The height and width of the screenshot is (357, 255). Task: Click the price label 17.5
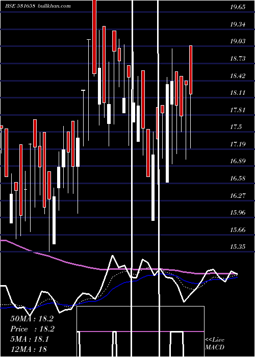pos(236,127)
